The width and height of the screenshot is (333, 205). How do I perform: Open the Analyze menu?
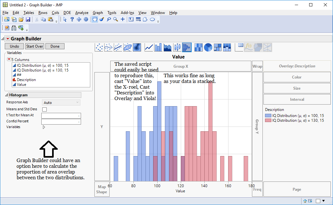(x=82, y=13)
